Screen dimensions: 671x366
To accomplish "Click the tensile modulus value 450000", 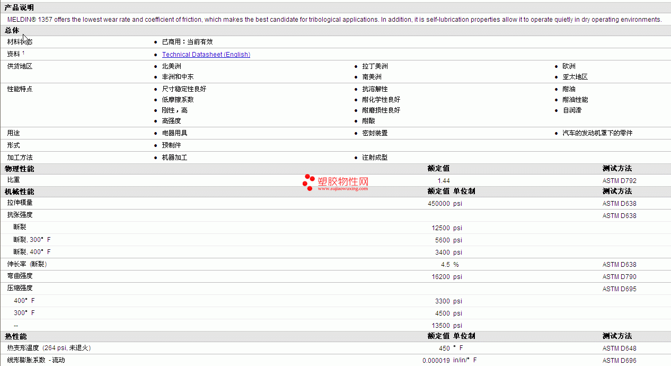I will tap(439, 204).
